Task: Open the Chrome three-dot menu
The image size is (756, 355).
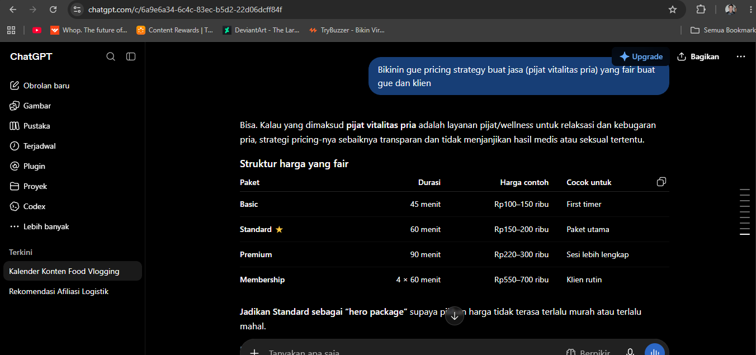Action: click(x=749, y=10)
